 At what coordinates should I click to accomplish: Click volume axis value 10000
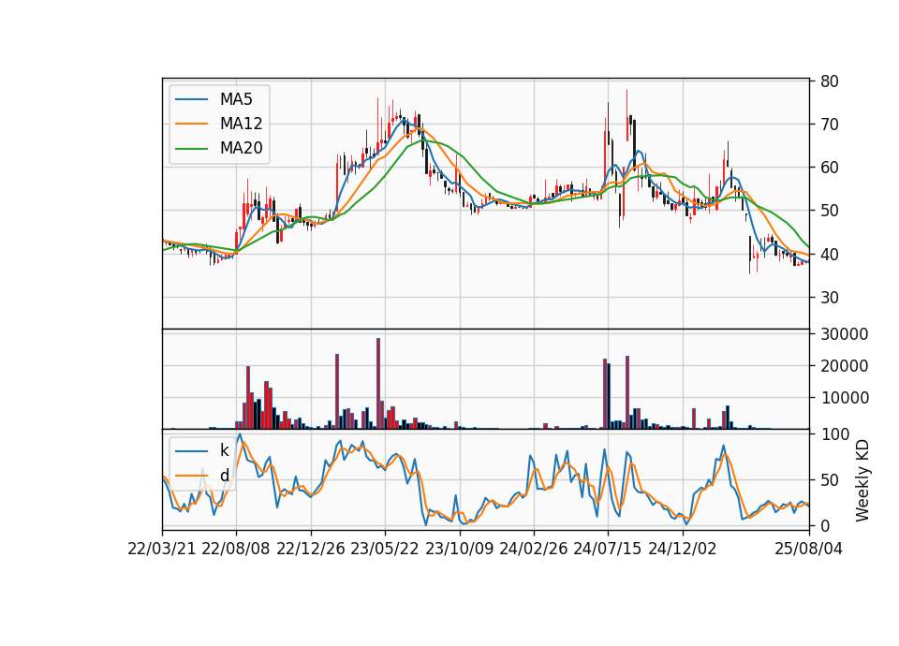click(845, 398)
